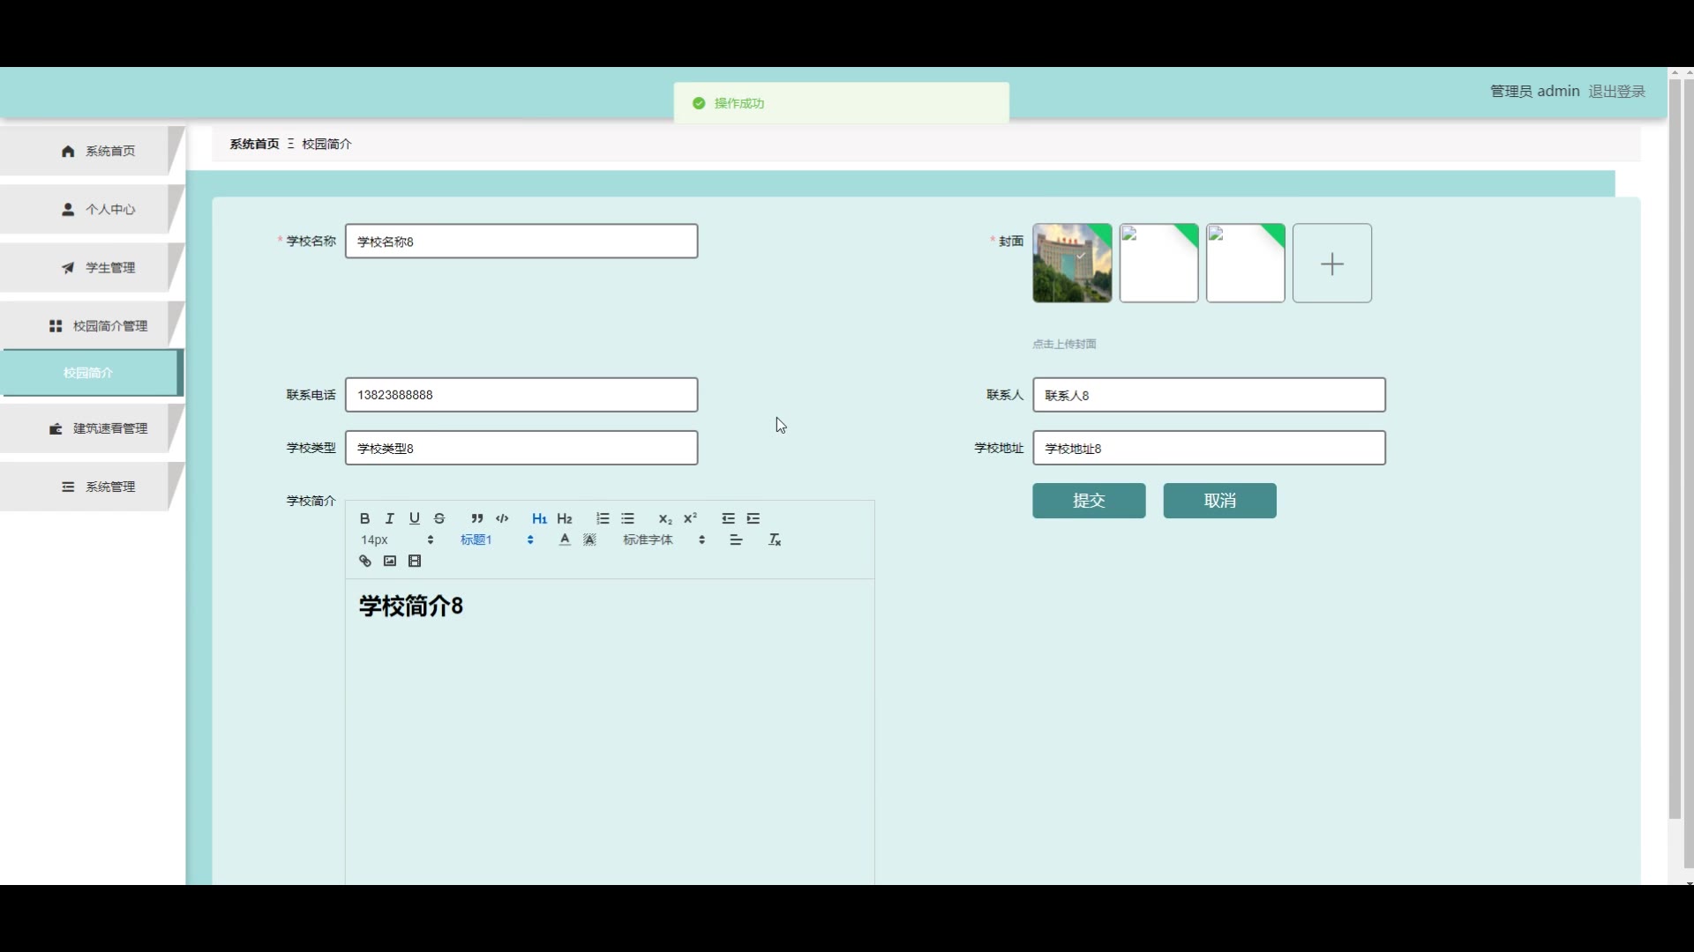Open the text color picker
The height and width of the screenshot is (952, 1694).
click(x=565, y=539)
